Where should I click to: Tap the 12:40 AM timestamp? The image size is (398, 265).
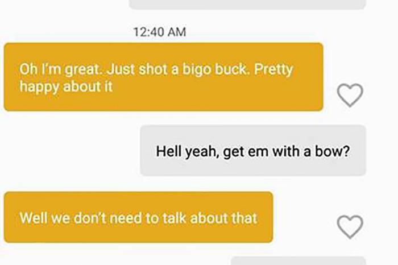tap(160, 32)
